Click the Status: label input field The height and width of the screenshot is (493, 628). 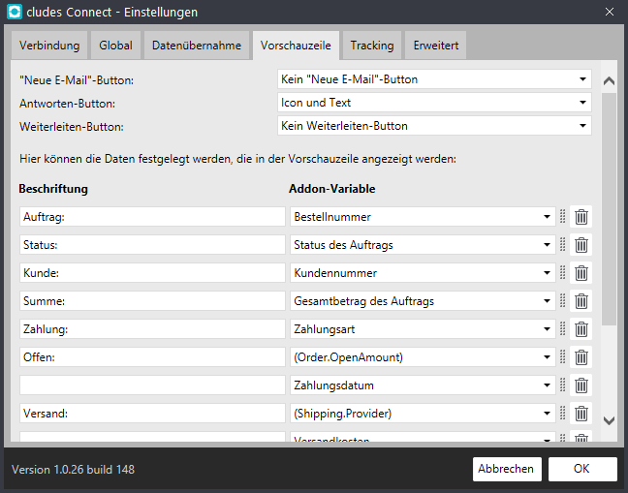point(152,245)
